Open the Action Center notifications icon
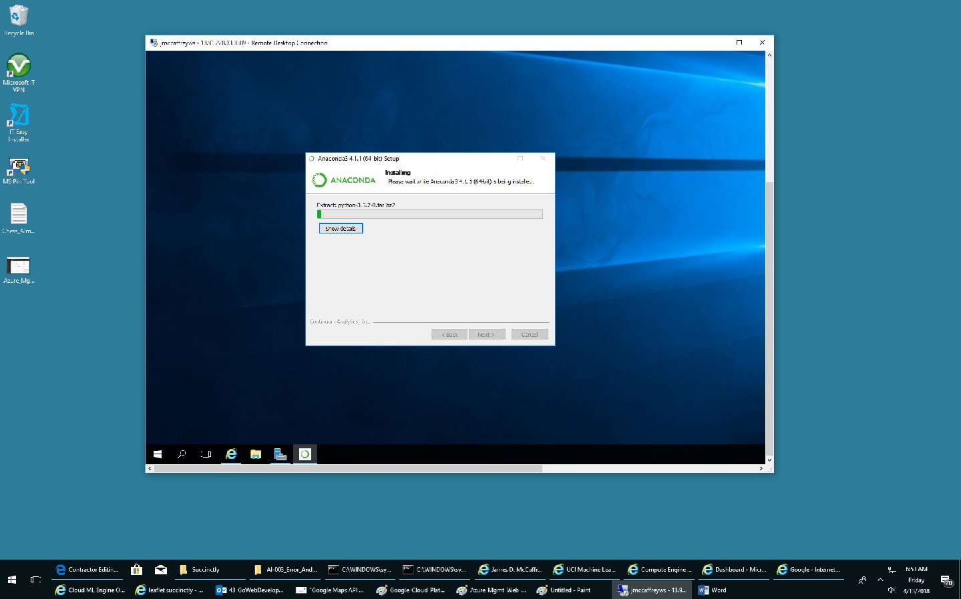The image size is (961, 599). click(x=946, y=580)
